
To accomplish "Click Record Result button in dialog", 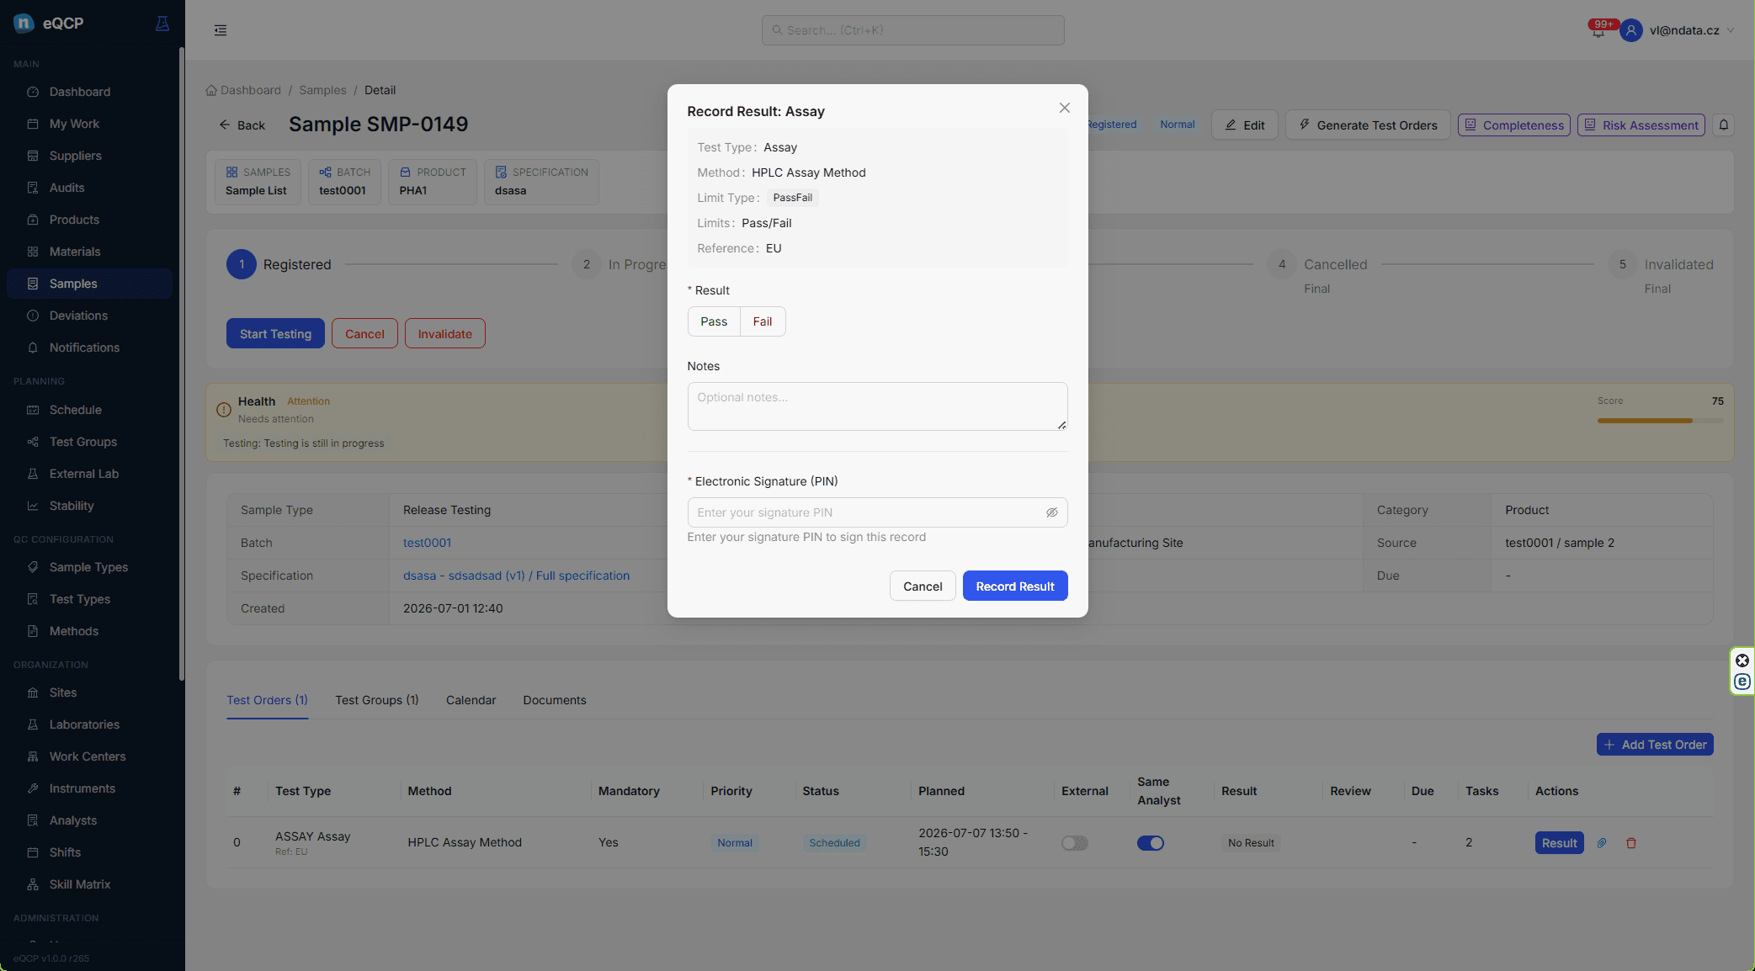I will 1015,586.
